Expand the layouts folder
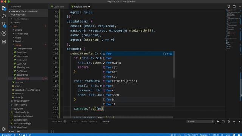 (x=19, y=41)
